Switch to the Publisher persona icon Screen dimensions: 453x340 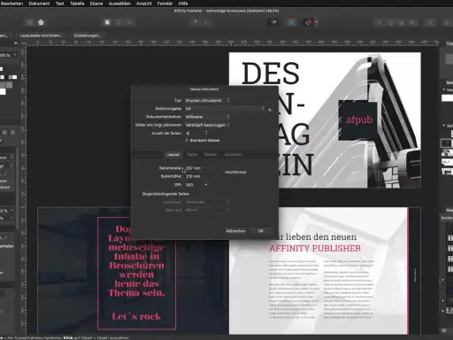[30, 22]
